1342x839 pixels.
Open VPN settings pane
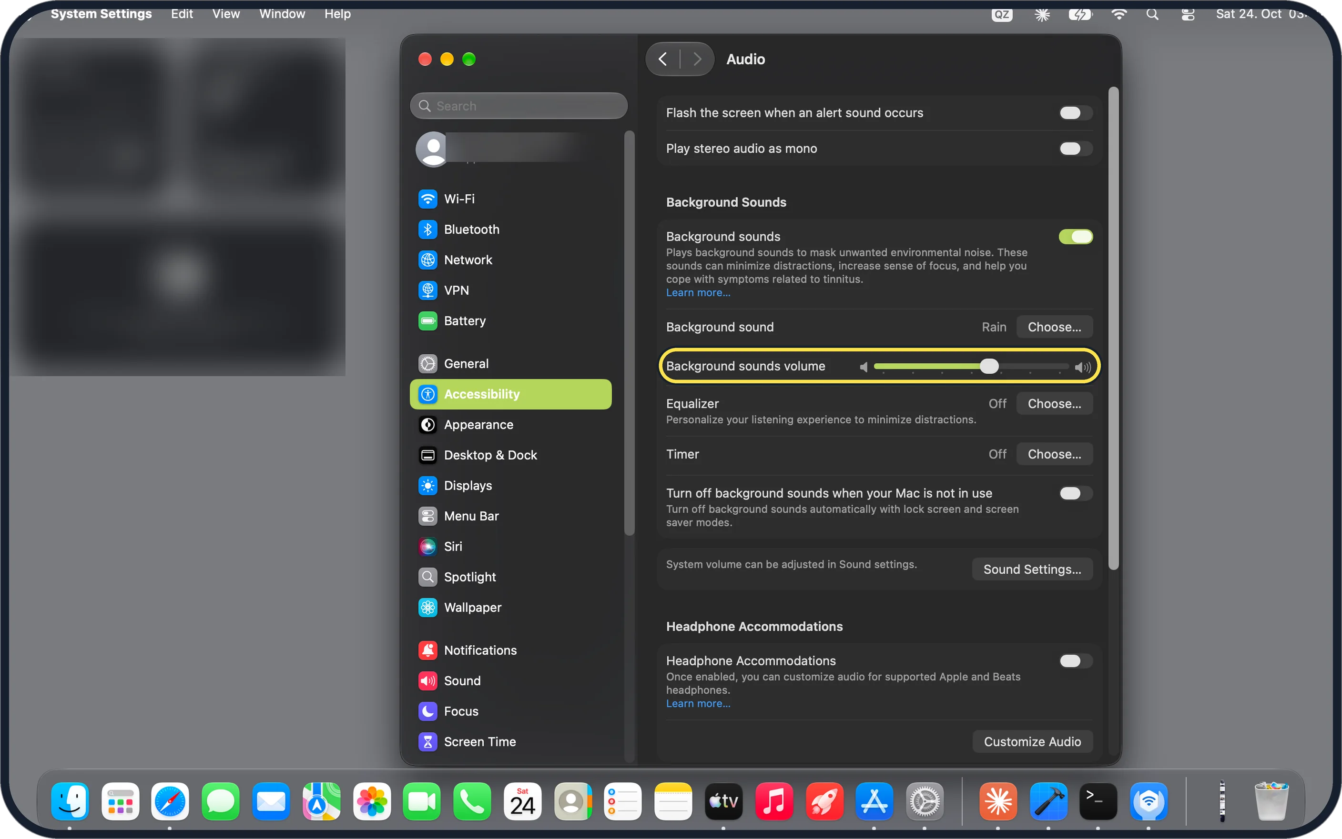pos(510,290)
